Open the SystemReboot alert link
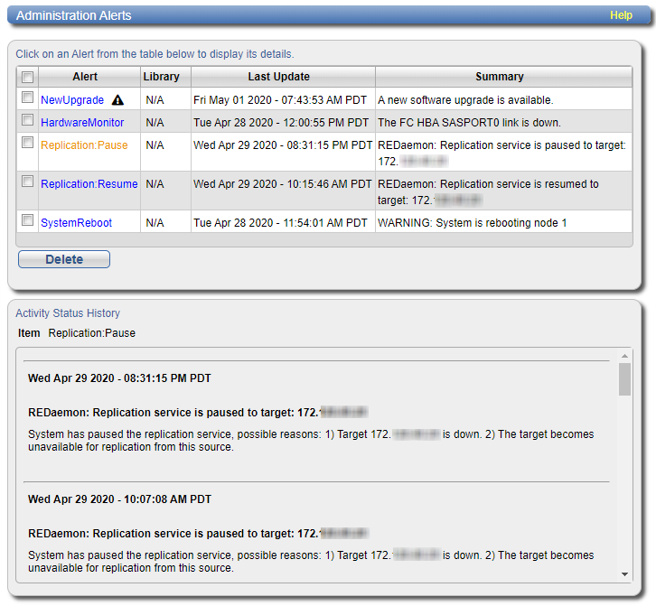 coord(76,222)
